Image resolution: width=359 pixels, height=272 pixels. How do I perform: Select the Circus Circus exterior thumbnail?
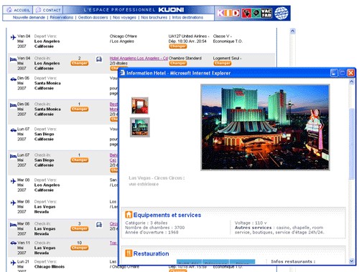140,127
